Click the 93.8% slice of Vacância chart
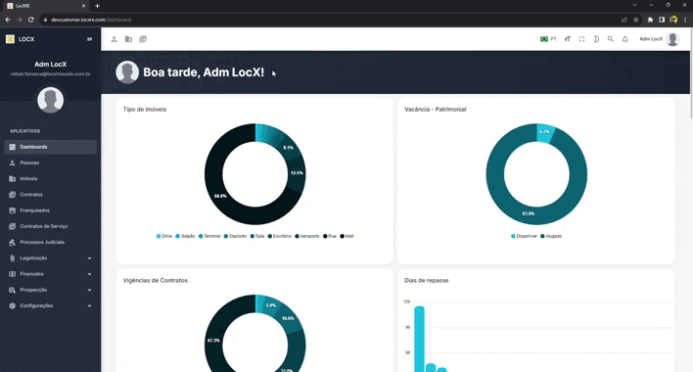Viewport: 693px width, 372px height. click(x=529, y=213)
